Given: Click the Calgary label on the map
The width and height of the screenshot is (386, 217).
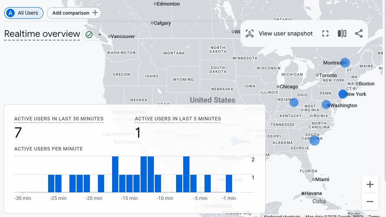Looking at the screenshot, I should (162, 23).
